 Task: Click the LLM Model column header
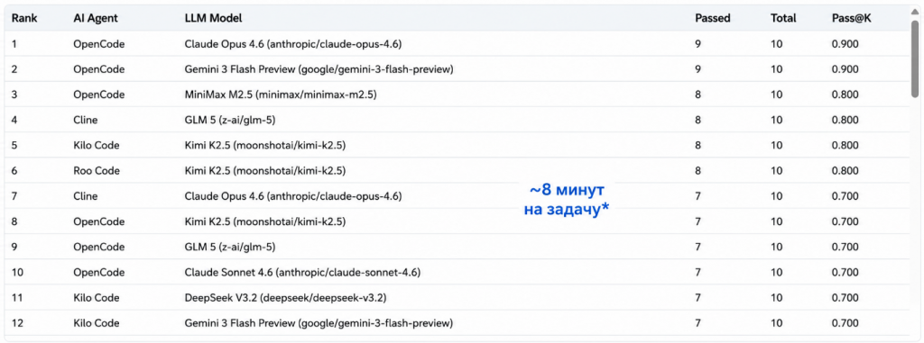[213, 18]
